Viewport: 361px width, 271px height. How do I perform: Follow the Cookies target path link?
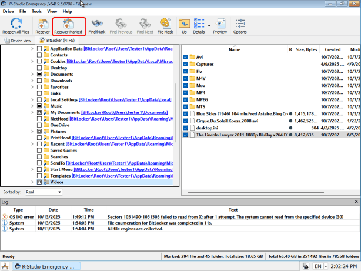[x=120, y=62]
